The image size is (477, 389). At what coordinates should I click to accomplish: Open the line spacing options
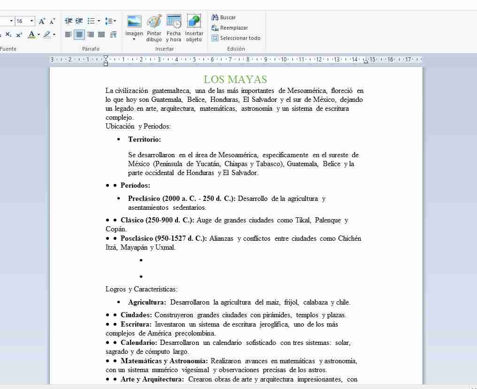pyautogui.click(x=108, y=21)
